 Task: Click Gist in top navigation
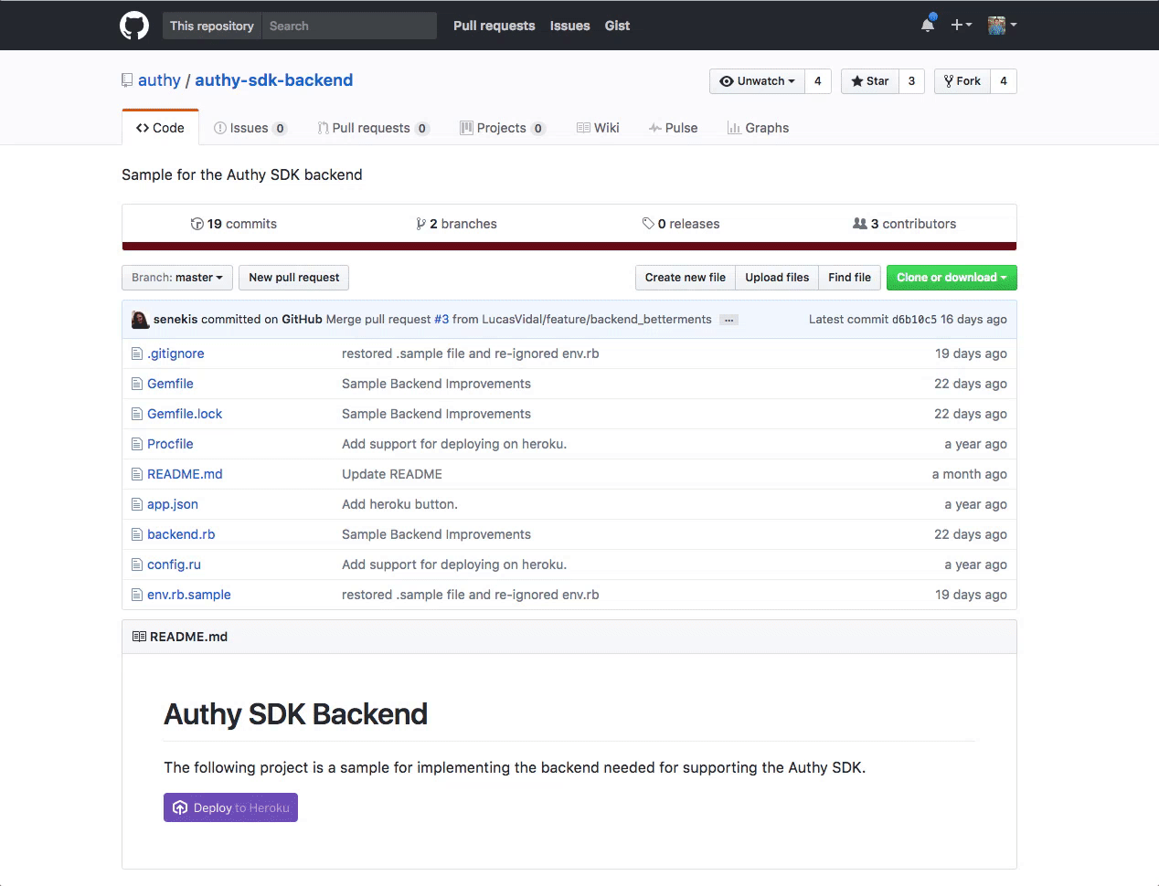click(617, 26)
